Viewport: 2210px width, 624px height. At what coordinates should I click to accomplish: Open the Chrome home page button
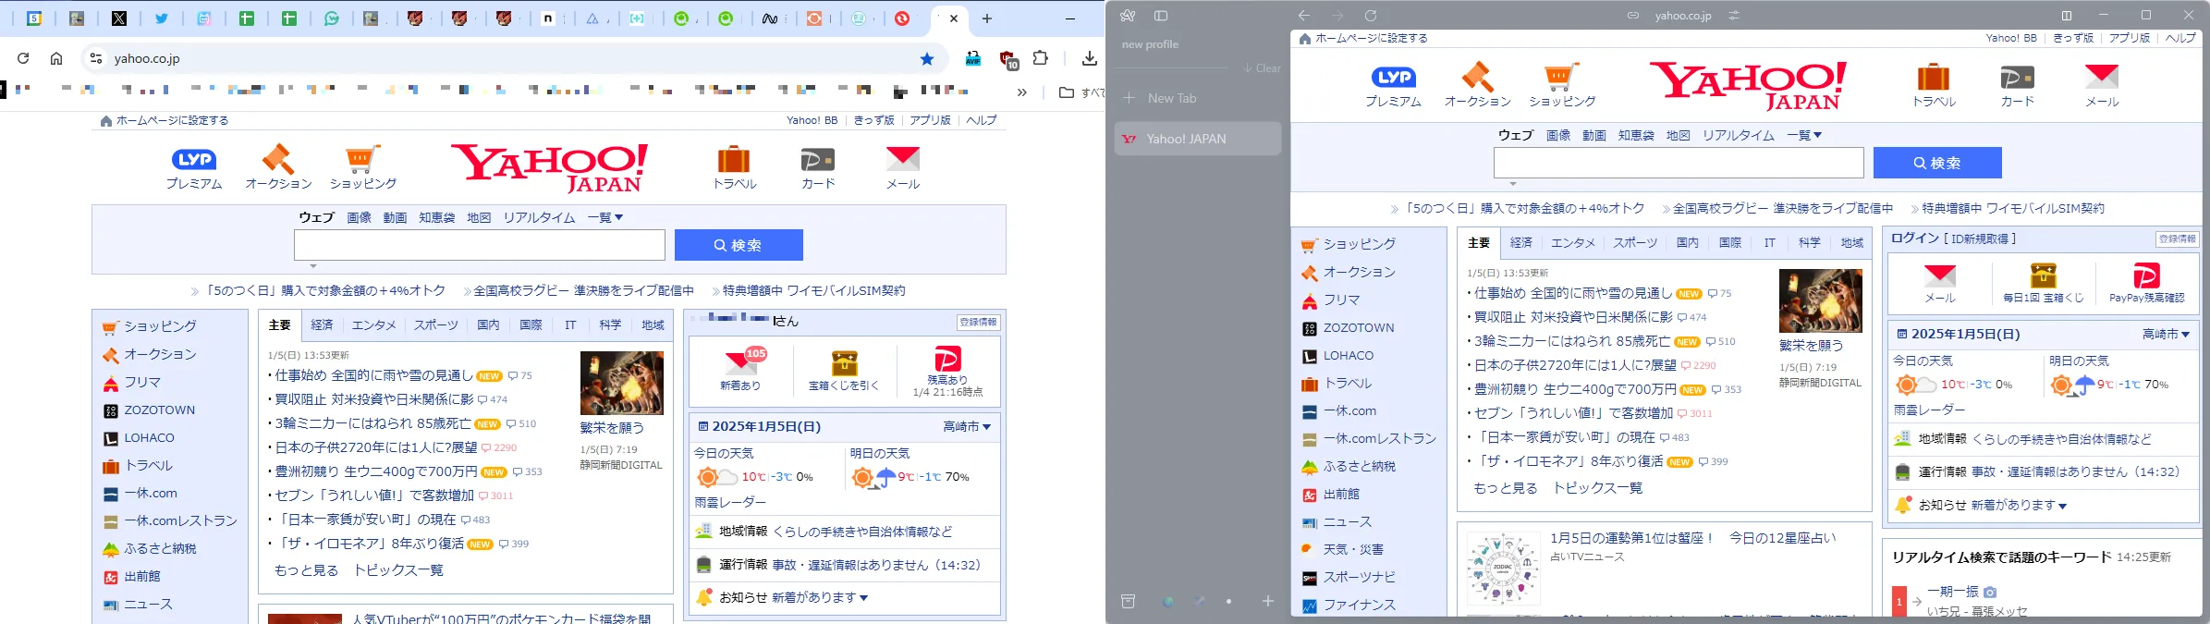(56, 58)
